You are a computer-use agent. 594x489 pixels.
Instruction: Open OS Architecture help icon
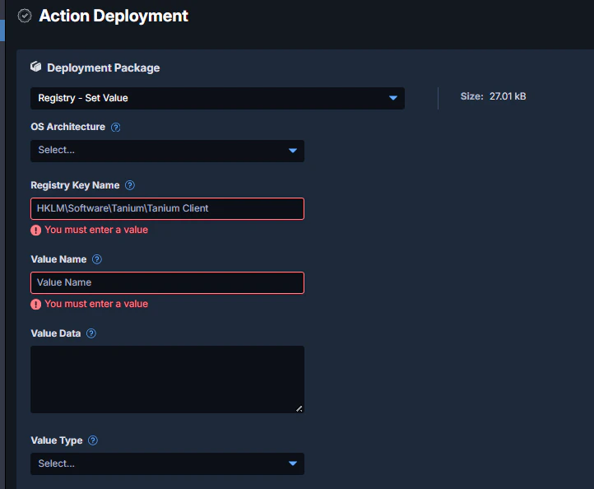115,128
